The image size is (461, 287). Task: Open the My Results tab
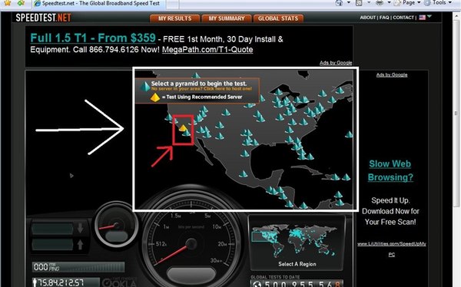pyautogui.click(x=174, y=18)
